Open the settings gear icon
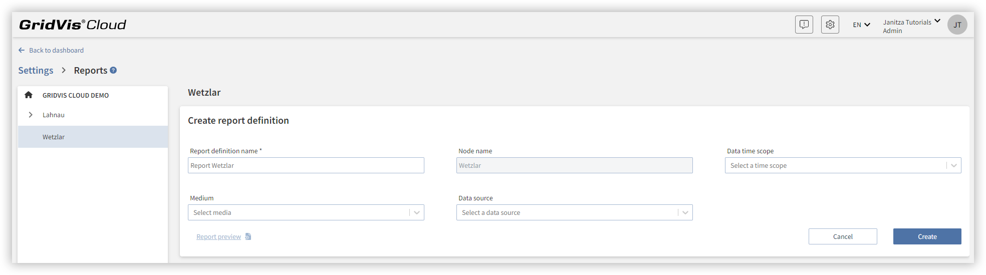 (x=830, y=25)
